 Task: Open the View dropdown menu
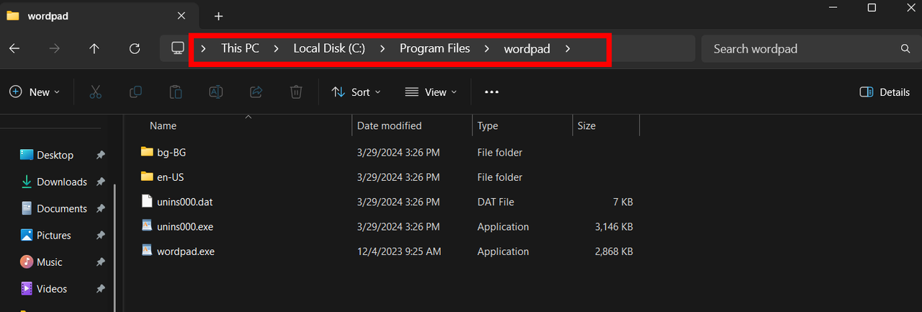coord(431,92)
